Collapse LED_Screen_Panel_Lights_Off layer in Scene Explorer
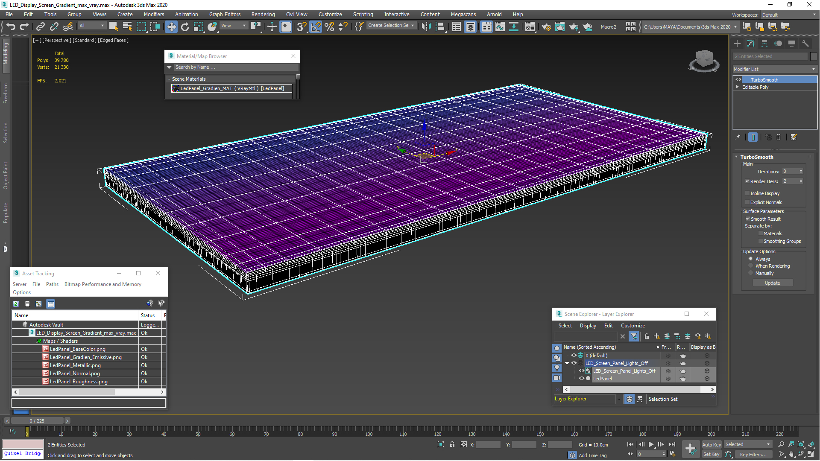 click(567, 363)
